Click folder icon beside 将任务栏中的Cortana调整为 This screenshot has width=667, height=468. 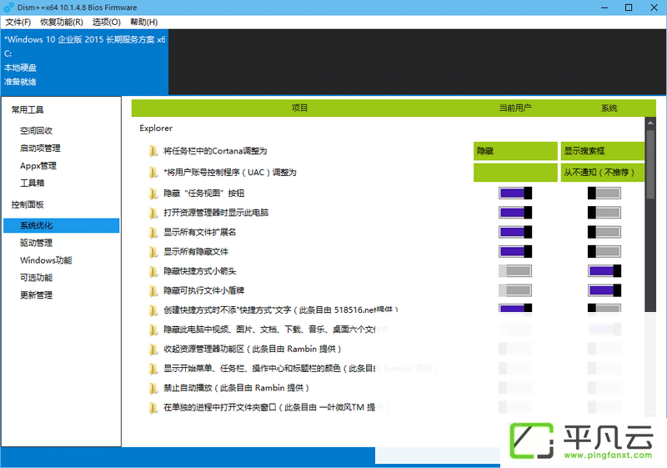pyautogui.click(x=153, y=151)
